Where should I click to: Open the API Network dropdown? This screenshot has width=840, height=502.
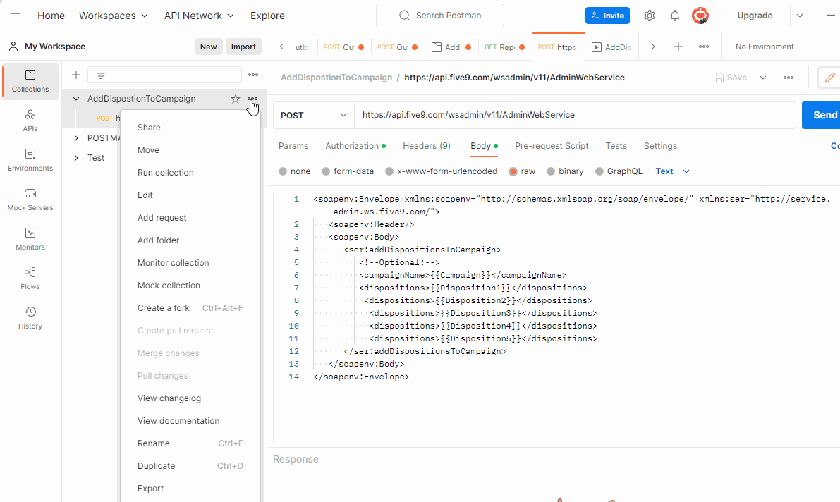point(200,16)
